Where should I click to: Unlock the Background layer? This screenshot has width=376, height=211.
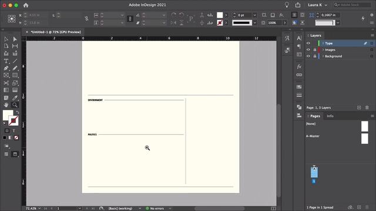[315, 56]
